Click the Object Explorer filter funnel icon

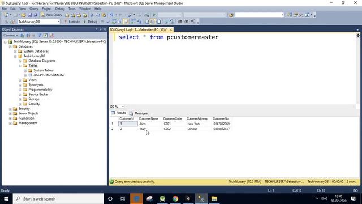tap(40, 35)
